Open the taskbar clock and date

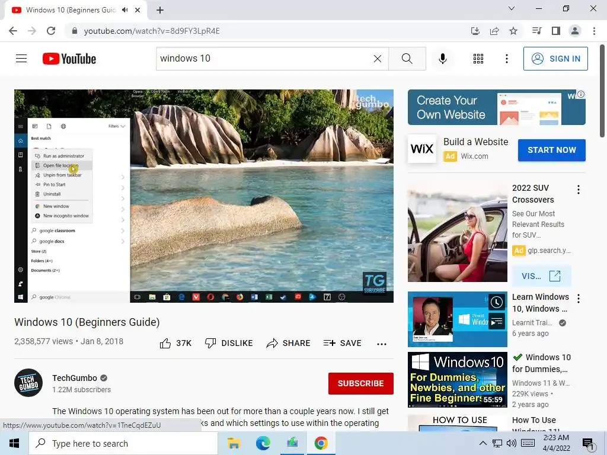[557, 443]
